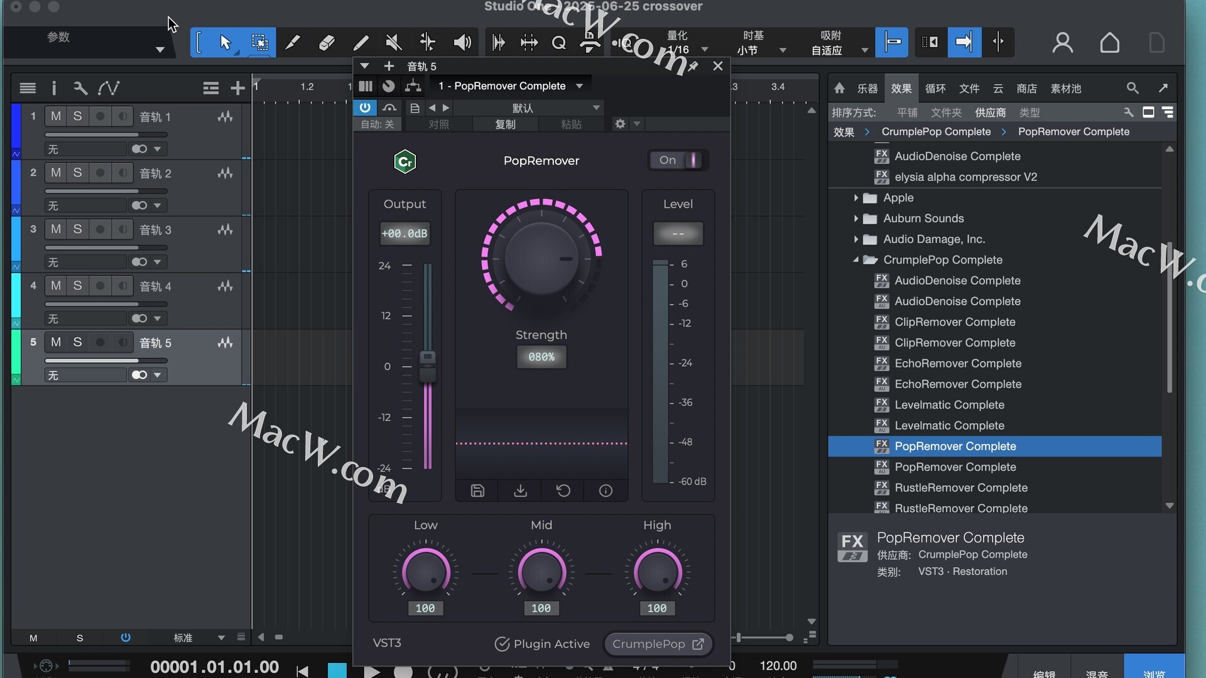Click the Output fader handle
Image resolution: width=1206 pixels, height=678 pixels.
coord(427,367)
